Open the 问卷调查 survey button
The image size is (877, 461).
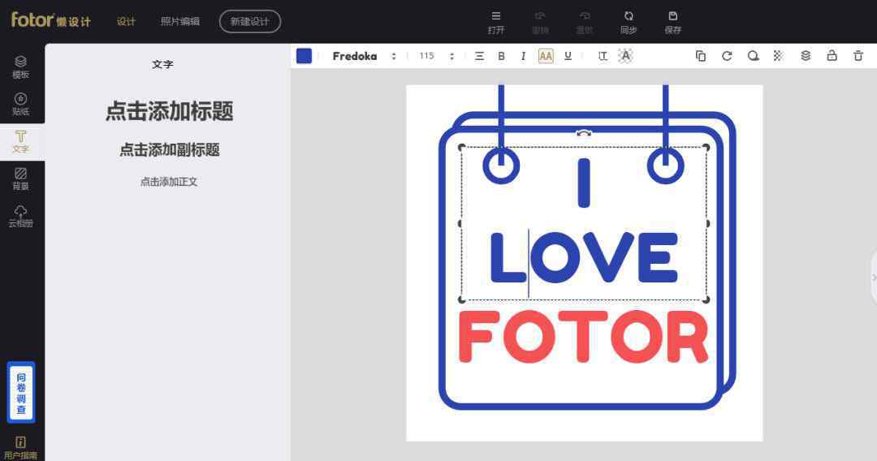(20, 392)
